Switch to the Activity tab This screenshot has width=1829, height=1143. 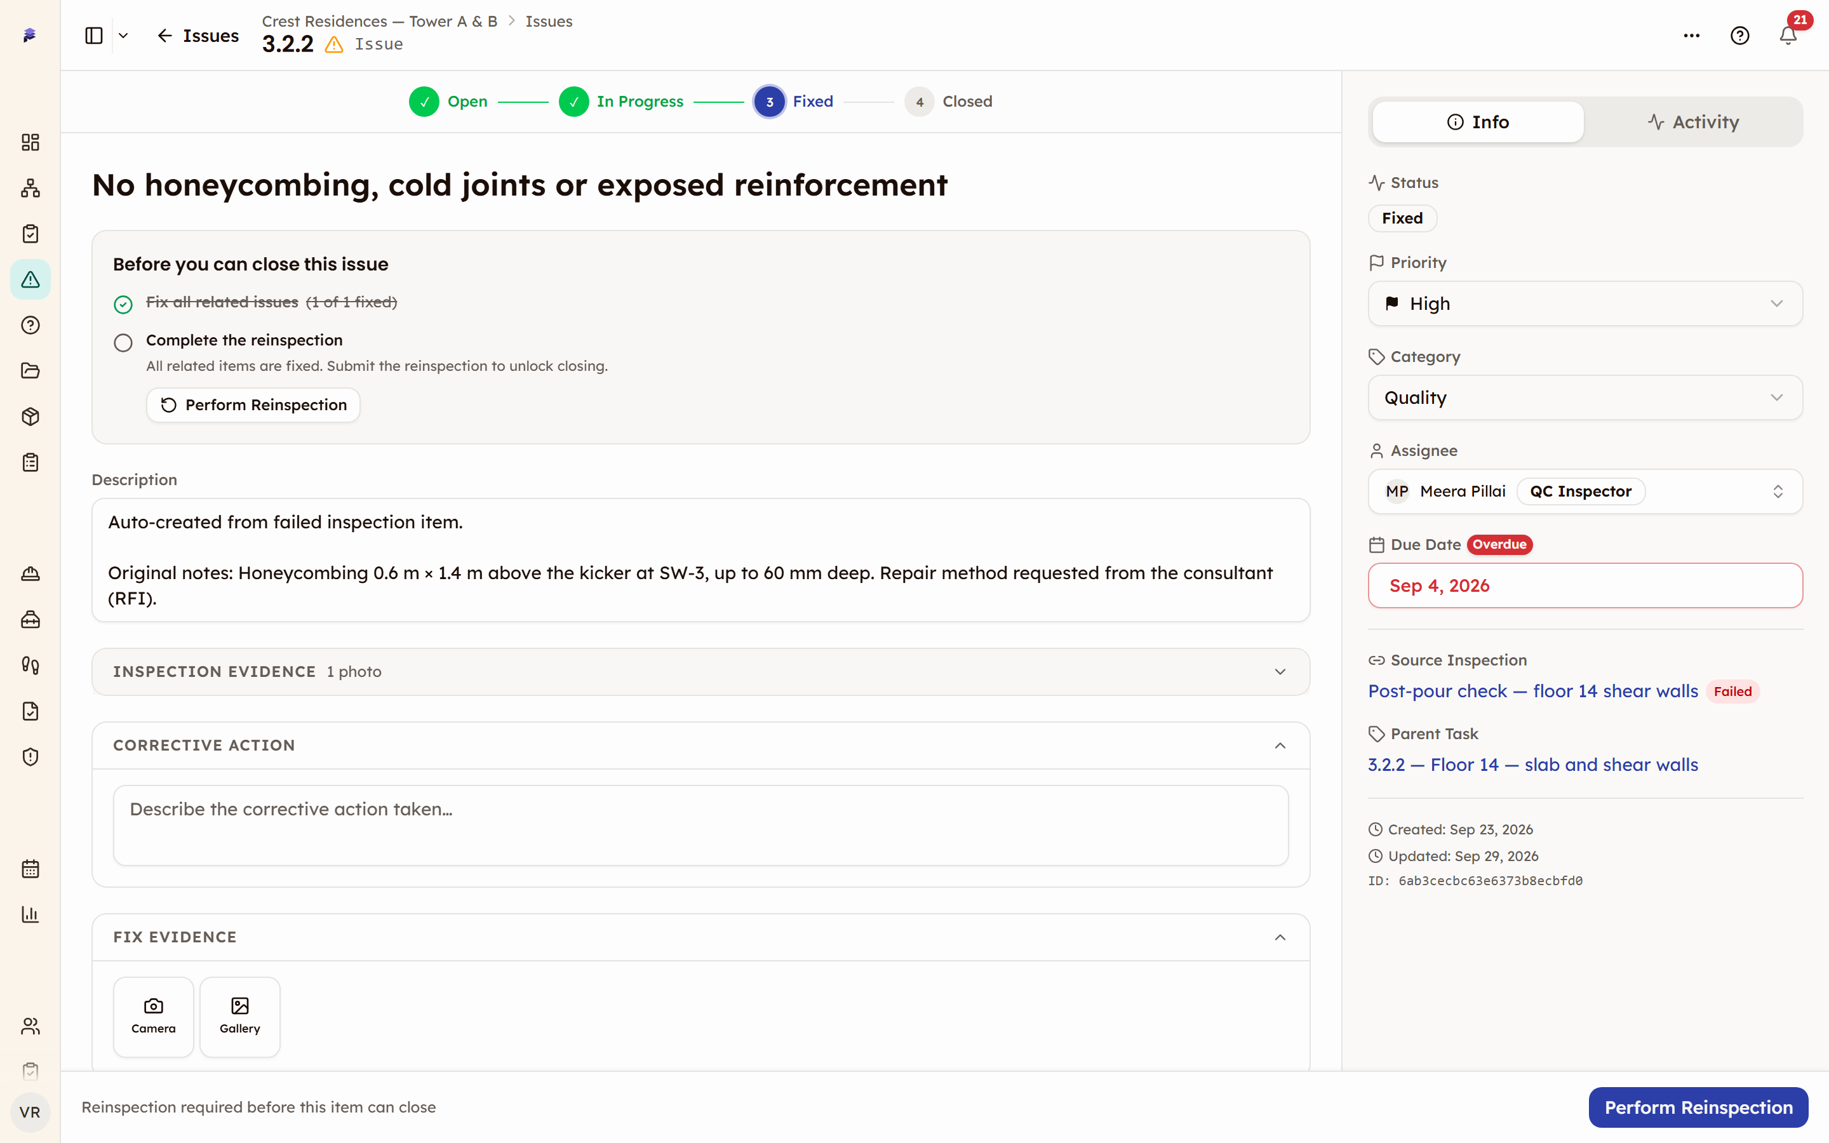pos(1693,122)
